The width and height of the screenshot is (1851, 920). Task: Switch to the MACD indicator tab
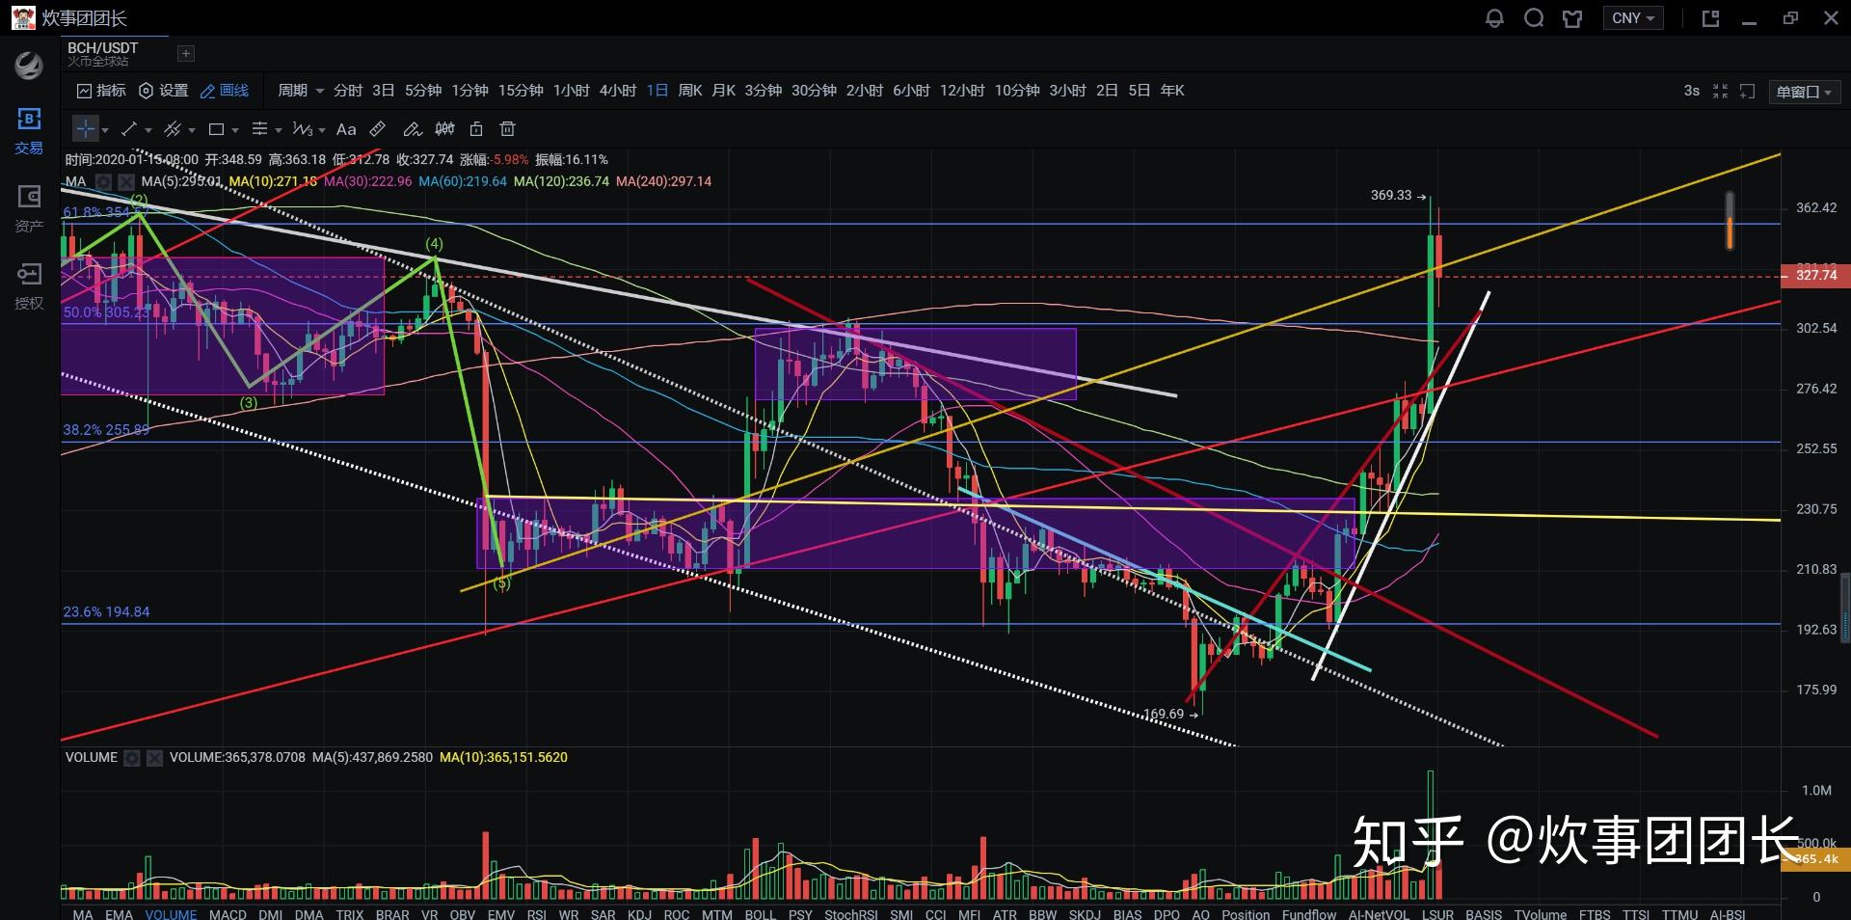coord(228,913)
